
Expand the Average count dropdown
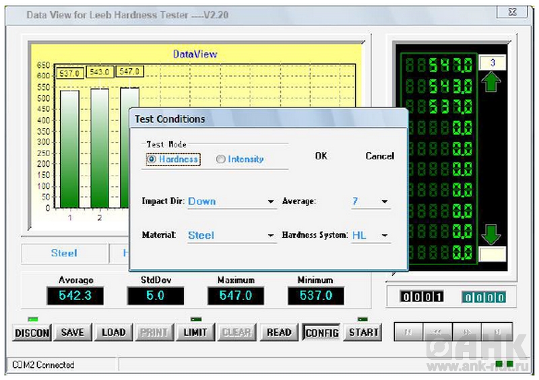click(x=385, y=202)
